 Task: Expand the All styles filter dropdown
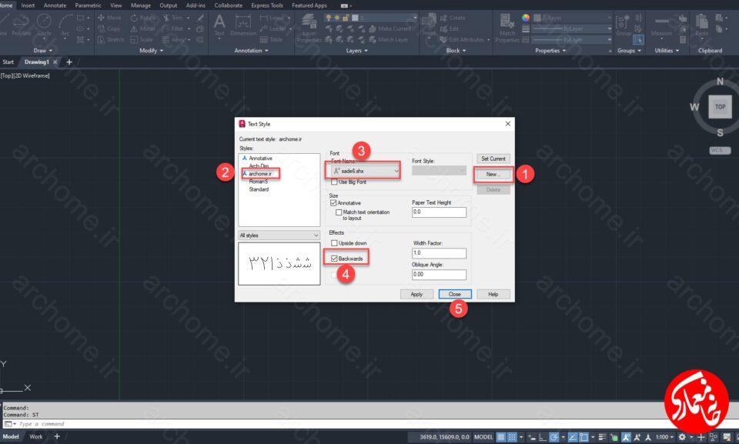(x=279, y=235)
